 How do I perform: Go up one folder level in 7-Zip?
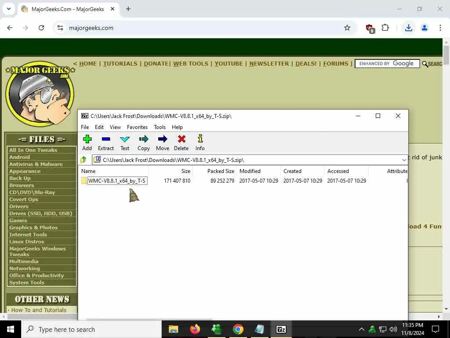pos(83,160)
